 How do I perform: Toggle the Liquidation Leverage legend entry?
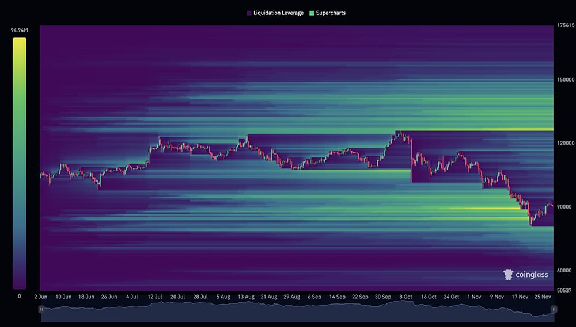pos(275,13)
